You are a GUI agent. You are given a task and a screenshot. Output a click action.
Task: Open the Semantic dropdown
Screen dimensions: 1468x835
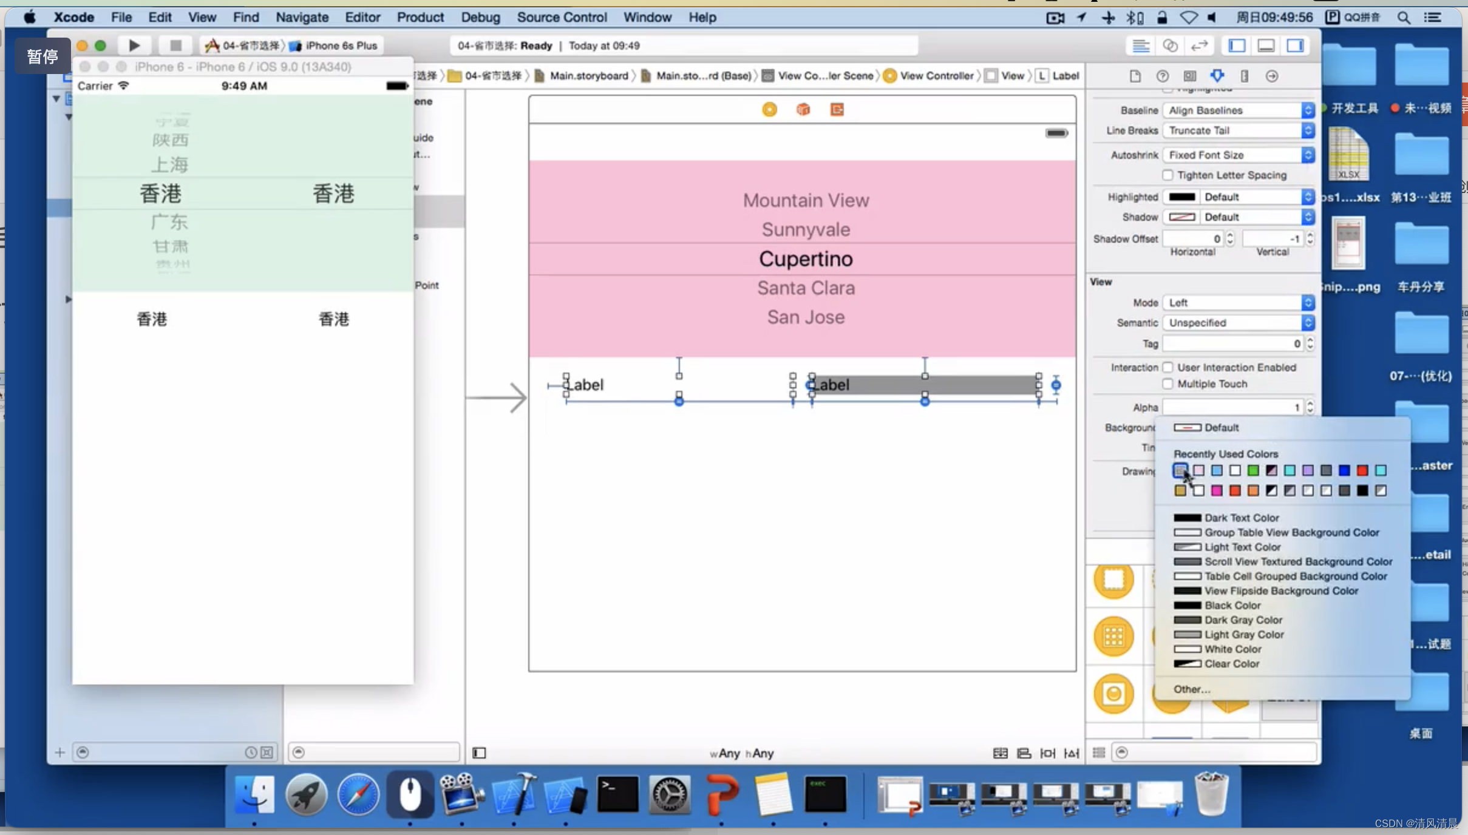tap(1239, 322)
